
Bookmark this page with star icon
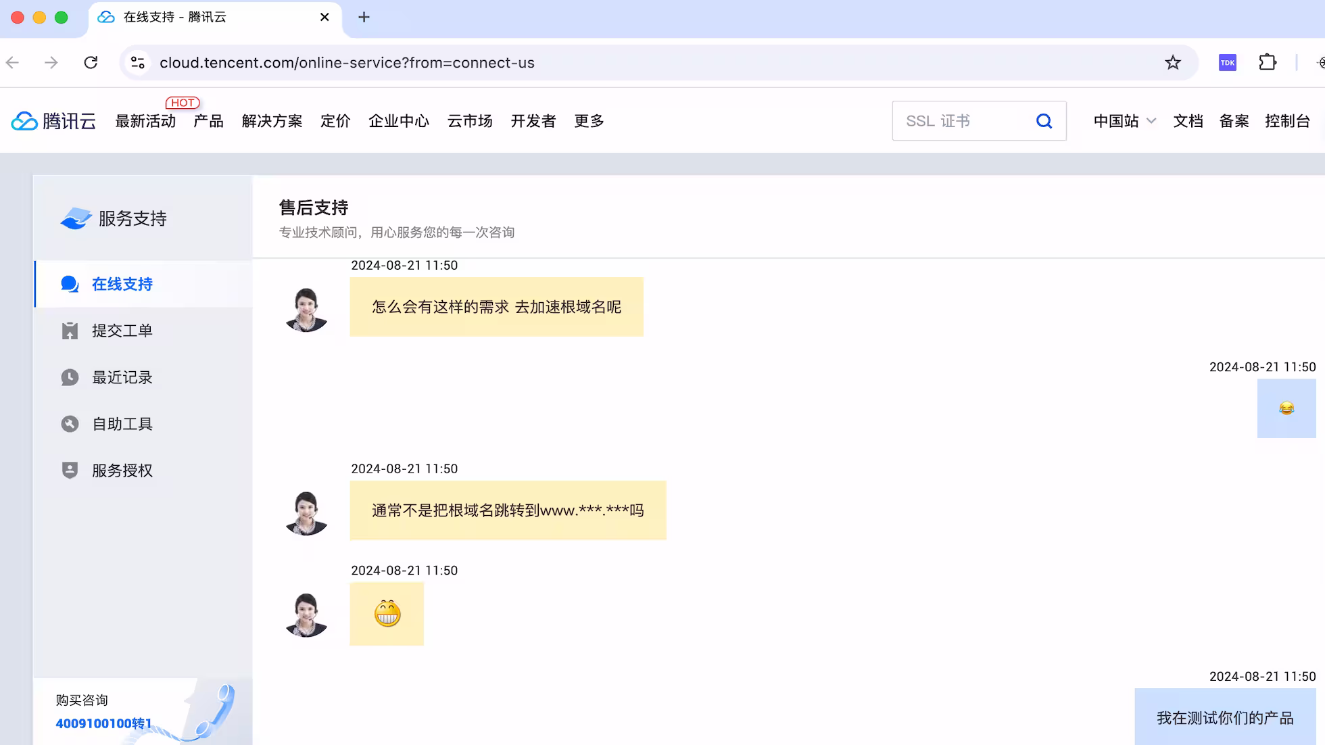[x=1172, y=63]
